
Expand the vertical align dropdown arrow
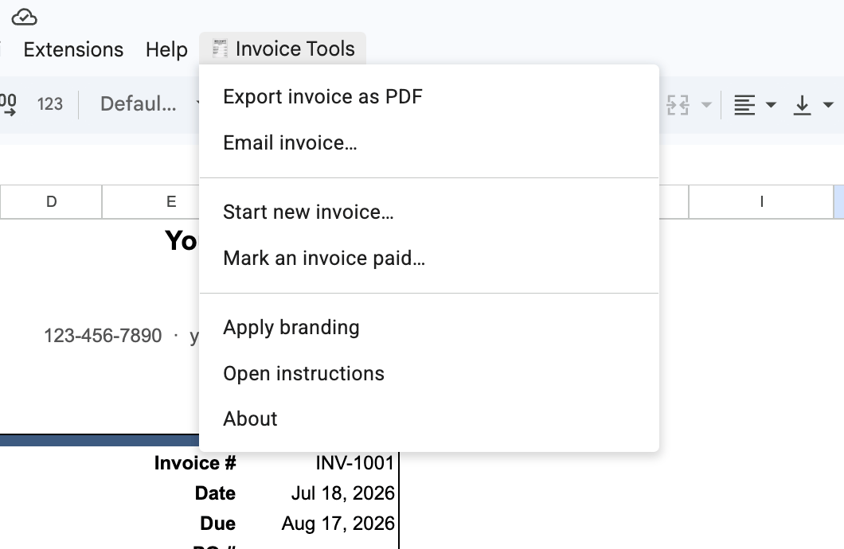tap(828, 105)
